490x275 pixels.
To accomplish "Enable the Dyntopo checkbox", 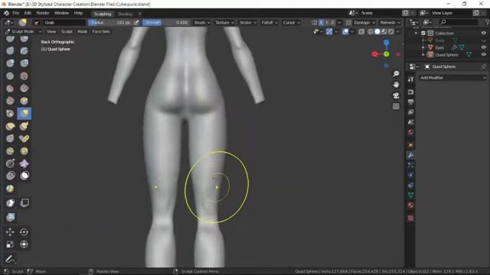I will (x=348, y=22).
